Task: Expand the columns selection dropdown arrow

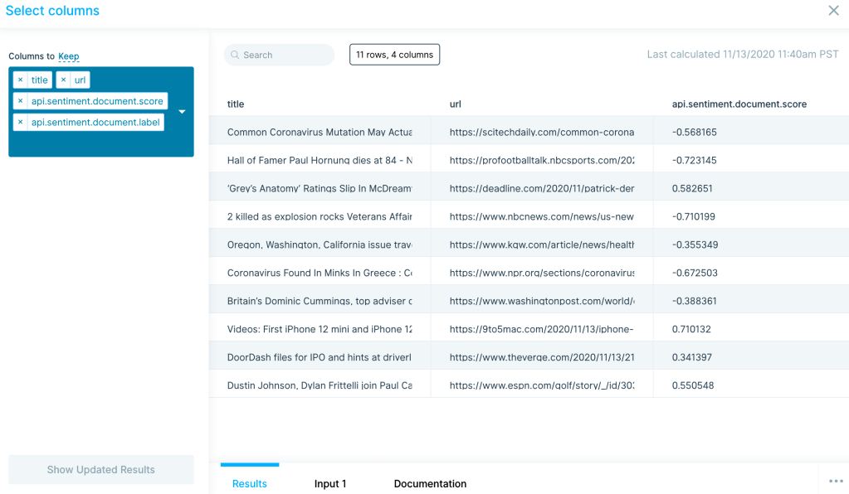Action: (182, 112)
